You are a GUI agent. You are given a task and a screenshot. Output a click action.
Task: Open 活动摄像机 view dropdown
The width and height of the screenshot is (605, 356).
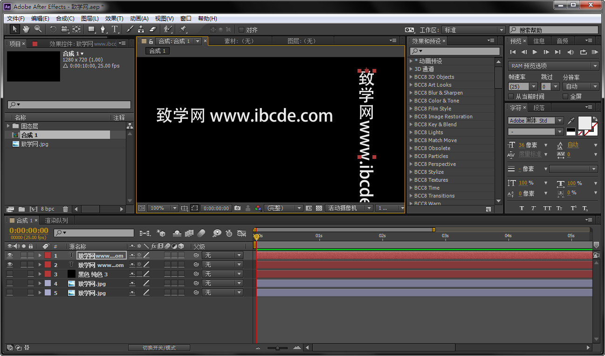click(x=350, y=208)
